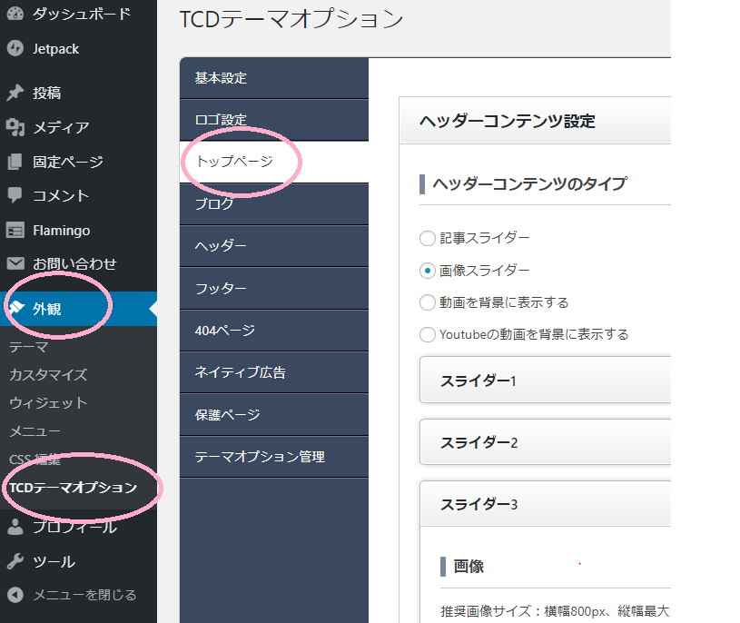This screenshot has width=740, height=623.
Task: Select the 動画を背景に表示する radio option
Action: click(x=427, y=302)
